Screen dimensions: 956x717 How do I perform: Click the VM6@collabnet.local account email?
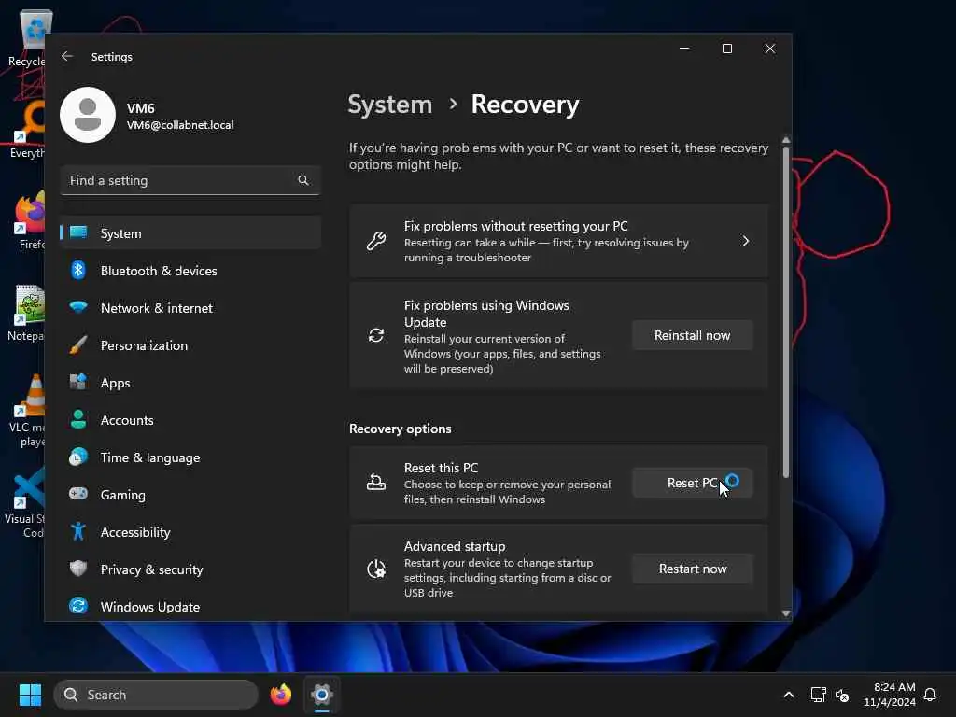point(180,125)
